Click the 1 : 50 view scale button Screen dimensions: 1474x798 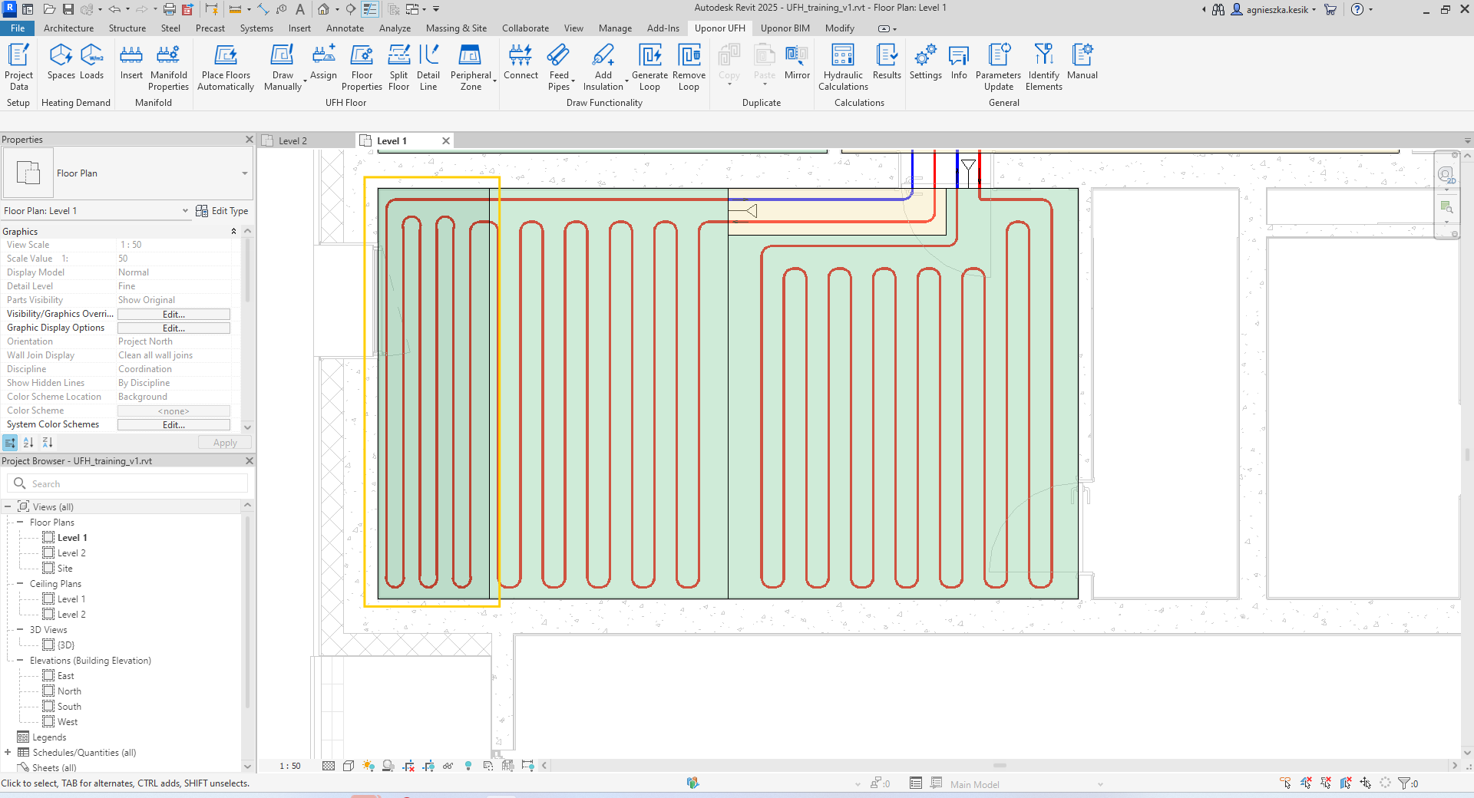[290, 766]
